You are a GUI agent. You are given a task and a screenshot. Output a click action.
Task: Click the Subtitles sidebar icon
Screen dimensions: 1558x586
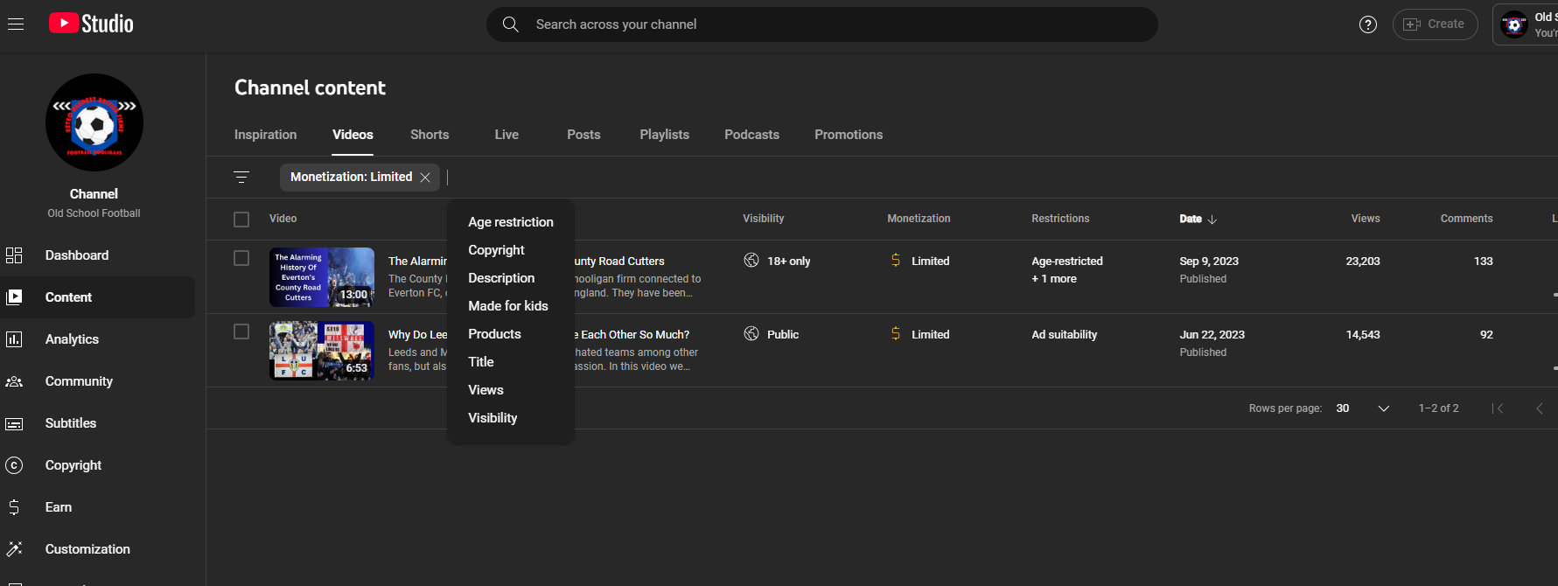pyautogui.click(x=14, y=423)
